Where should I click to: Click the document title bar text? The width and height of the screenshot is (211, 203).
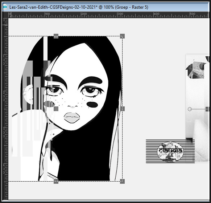pyautogui.click(x=79, y=7)
